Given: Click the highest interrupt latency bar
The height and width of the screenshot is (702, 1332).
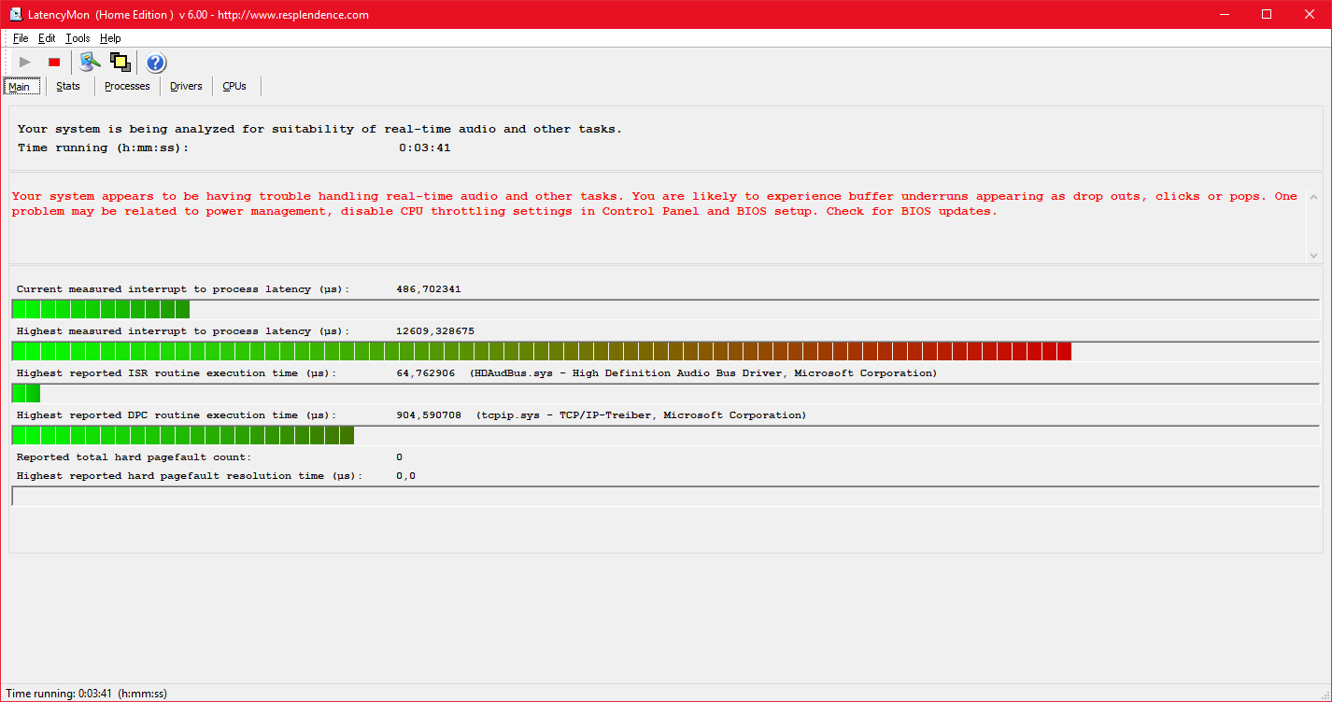Looking at the screenshot, I should (x=541, y=352).
